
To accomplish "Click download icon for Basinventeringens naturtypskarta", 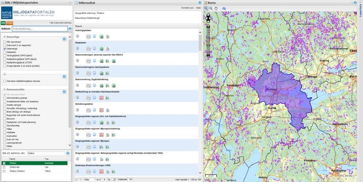I will (107, 73).
